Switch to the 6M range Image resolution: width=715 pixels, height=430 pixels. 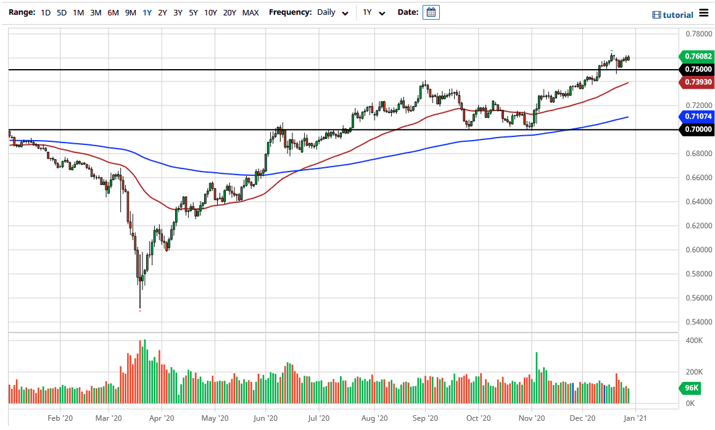coord(112,12)
